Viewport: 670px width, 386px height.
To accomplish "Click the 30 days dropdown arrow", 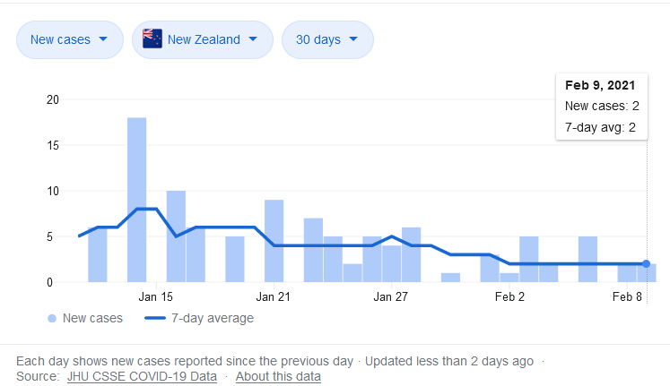I will tap(353, 39).
